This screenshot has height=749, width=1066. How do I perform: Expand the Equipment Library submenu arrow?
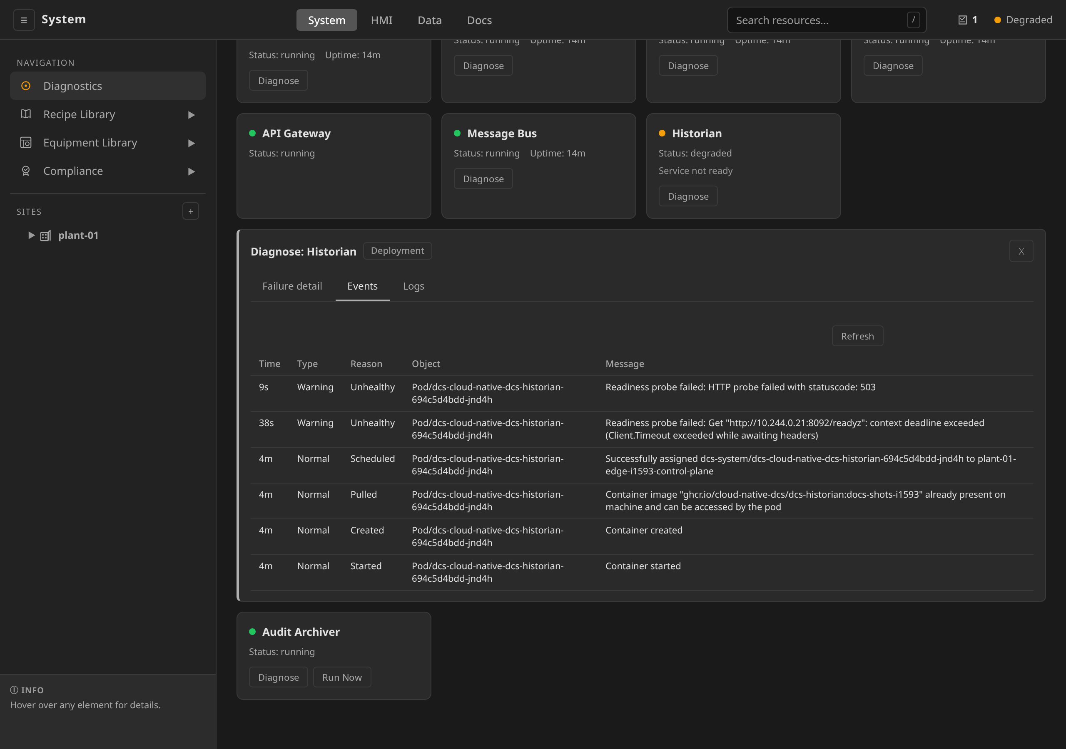191,143
